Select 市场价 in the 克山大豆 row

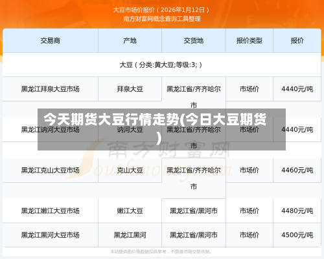(x=249, y=171)
